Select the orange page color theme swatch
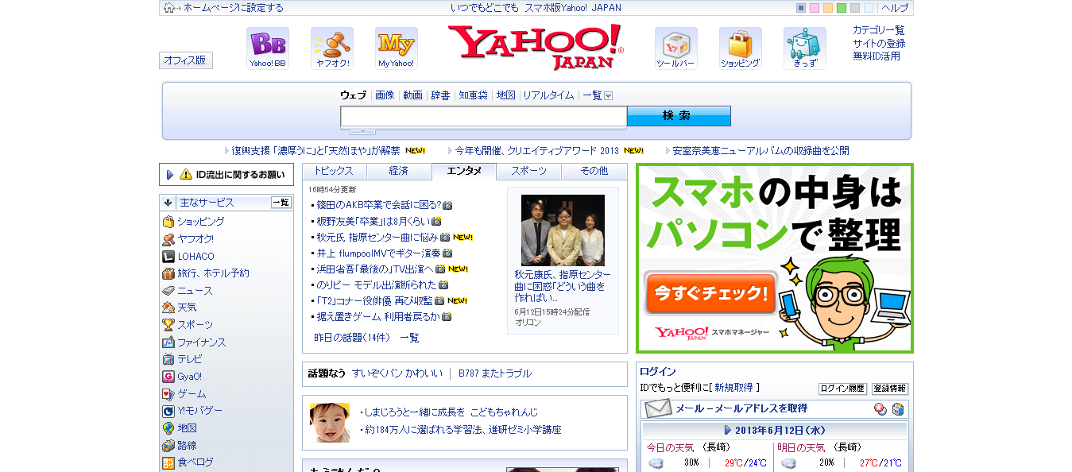Image resolution: width=1072 pixels, height=472 pixels. click(828, 8)
